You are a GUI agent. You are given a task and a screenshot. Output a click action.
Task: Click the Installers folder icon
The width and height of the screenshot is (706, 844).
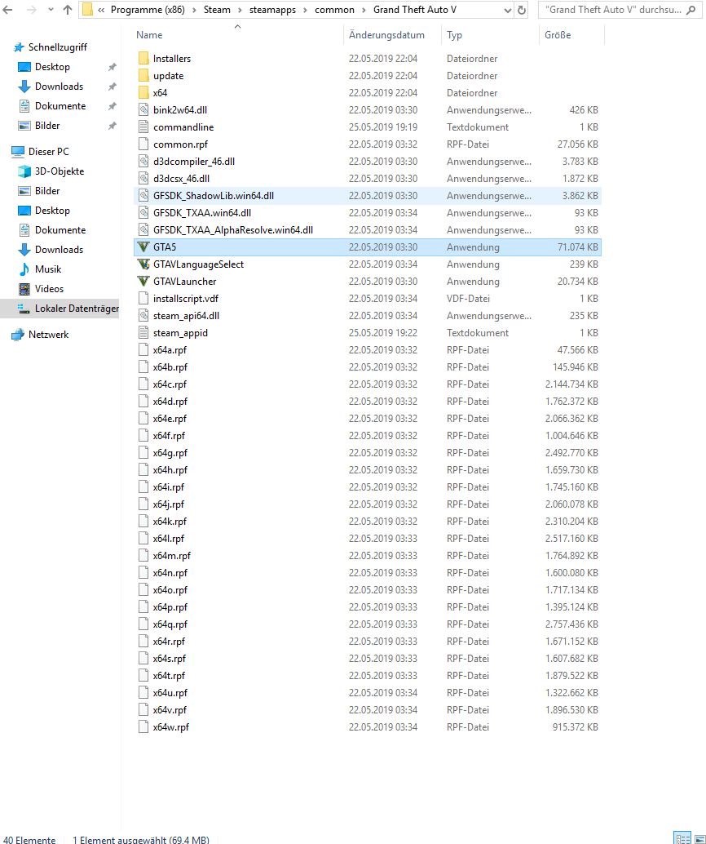click(143, 58)
